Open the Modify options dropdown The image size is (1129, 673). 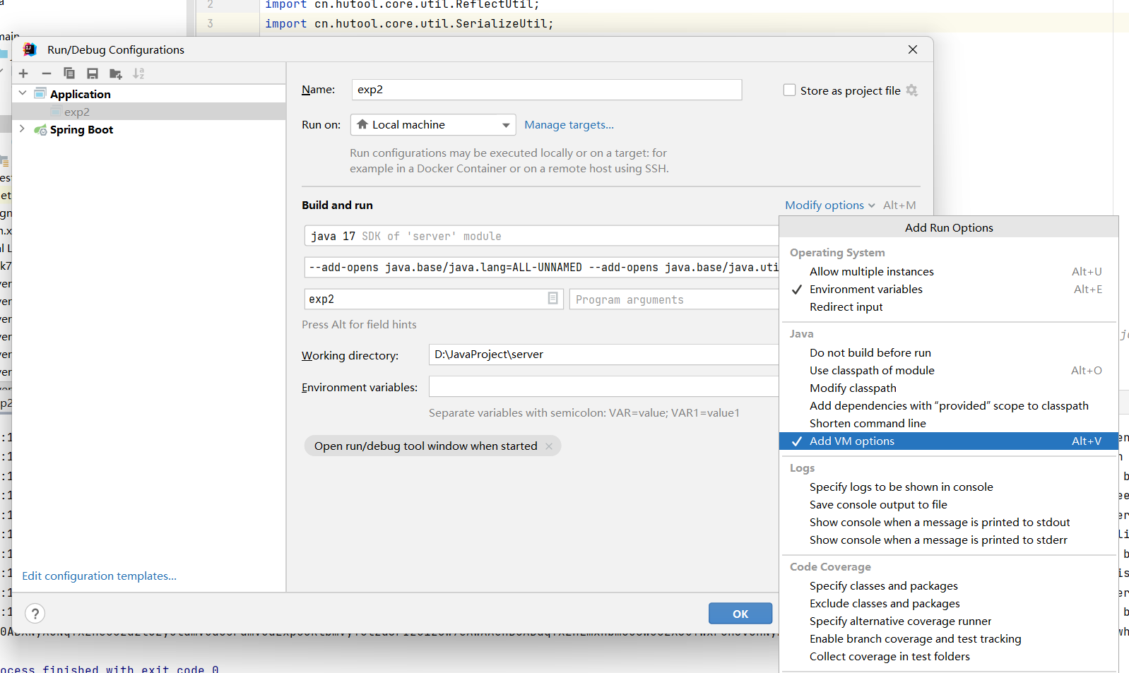pyautogui.click(x=830, y=206)
